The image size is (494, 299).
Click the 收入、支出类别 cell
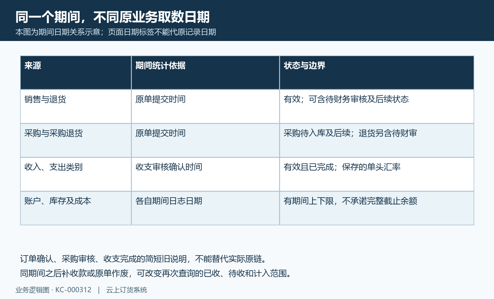click(76, 174)
